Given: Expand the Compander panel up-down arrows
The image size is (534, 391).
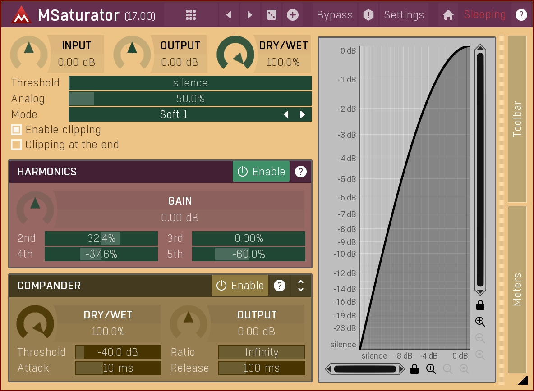Looking at the screenshot, I should [x=301, y=286].
